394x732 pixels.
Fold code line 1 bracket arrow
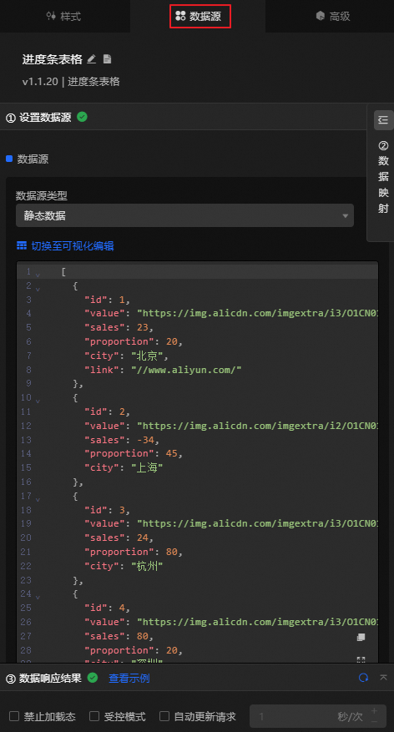point(38,275)
